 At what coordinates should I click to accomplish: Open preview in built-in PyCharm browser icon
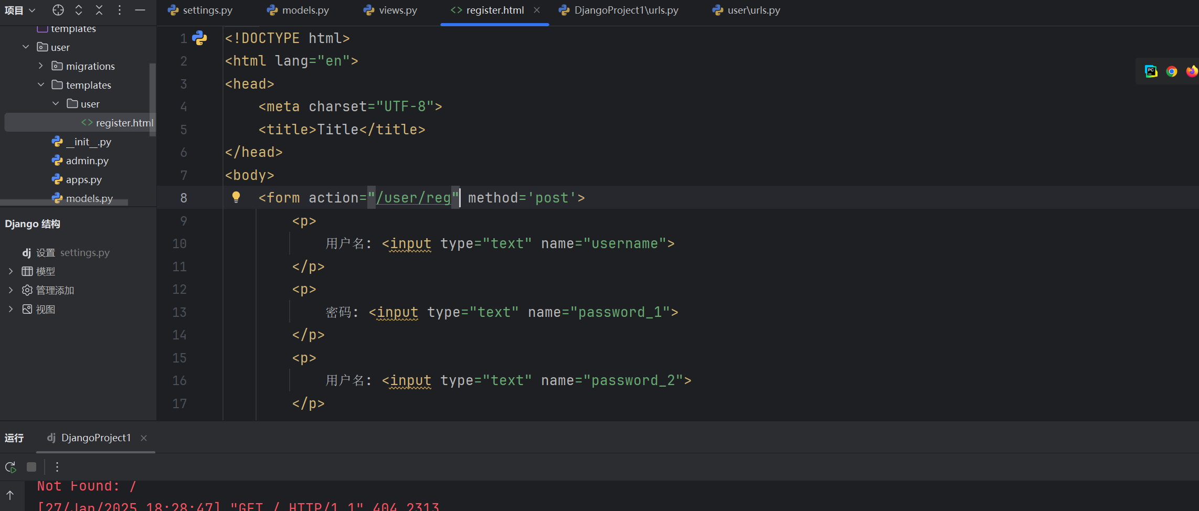[x=1151, y=71]
